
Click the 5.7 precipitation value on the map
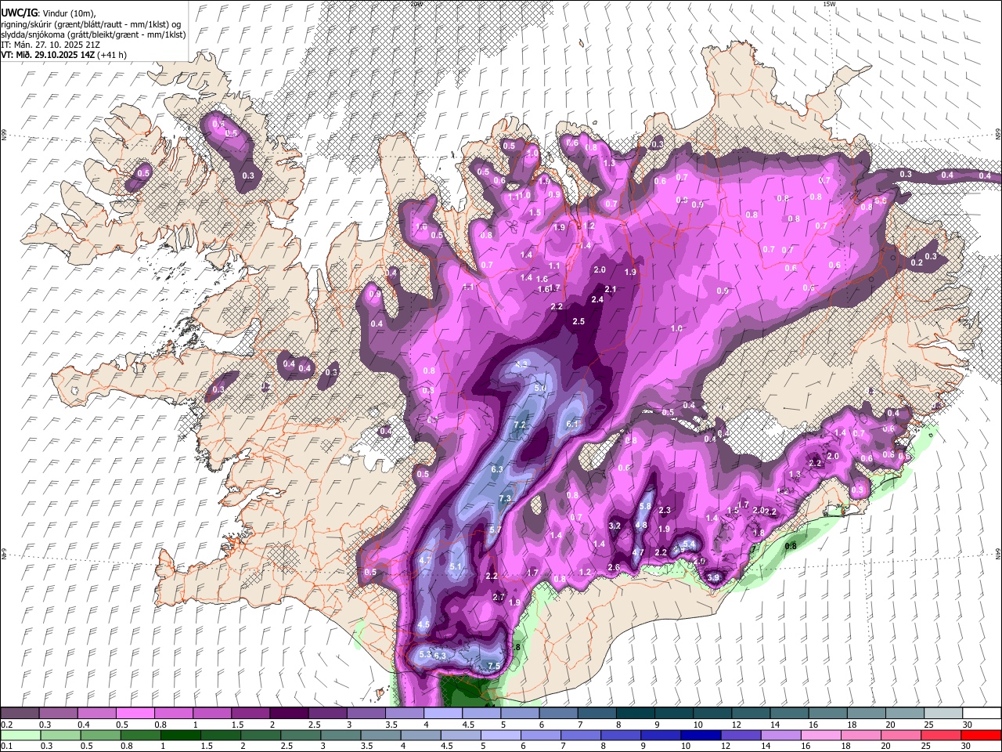tap(495, 530)
